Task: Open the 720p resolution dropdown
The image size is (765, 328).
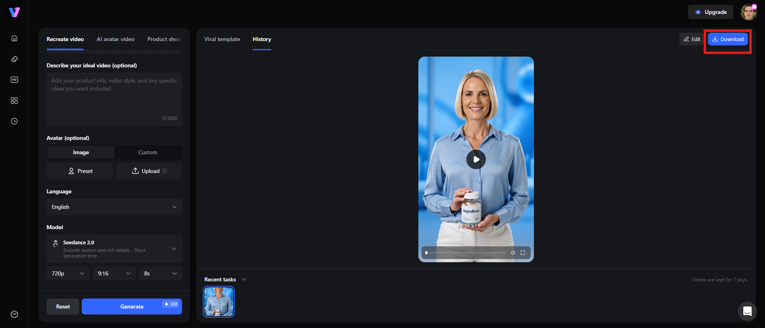Action: tap(68, 273)
